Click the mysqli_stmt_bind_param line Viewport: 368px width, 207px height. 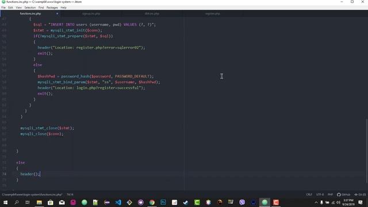click(99, 82)
